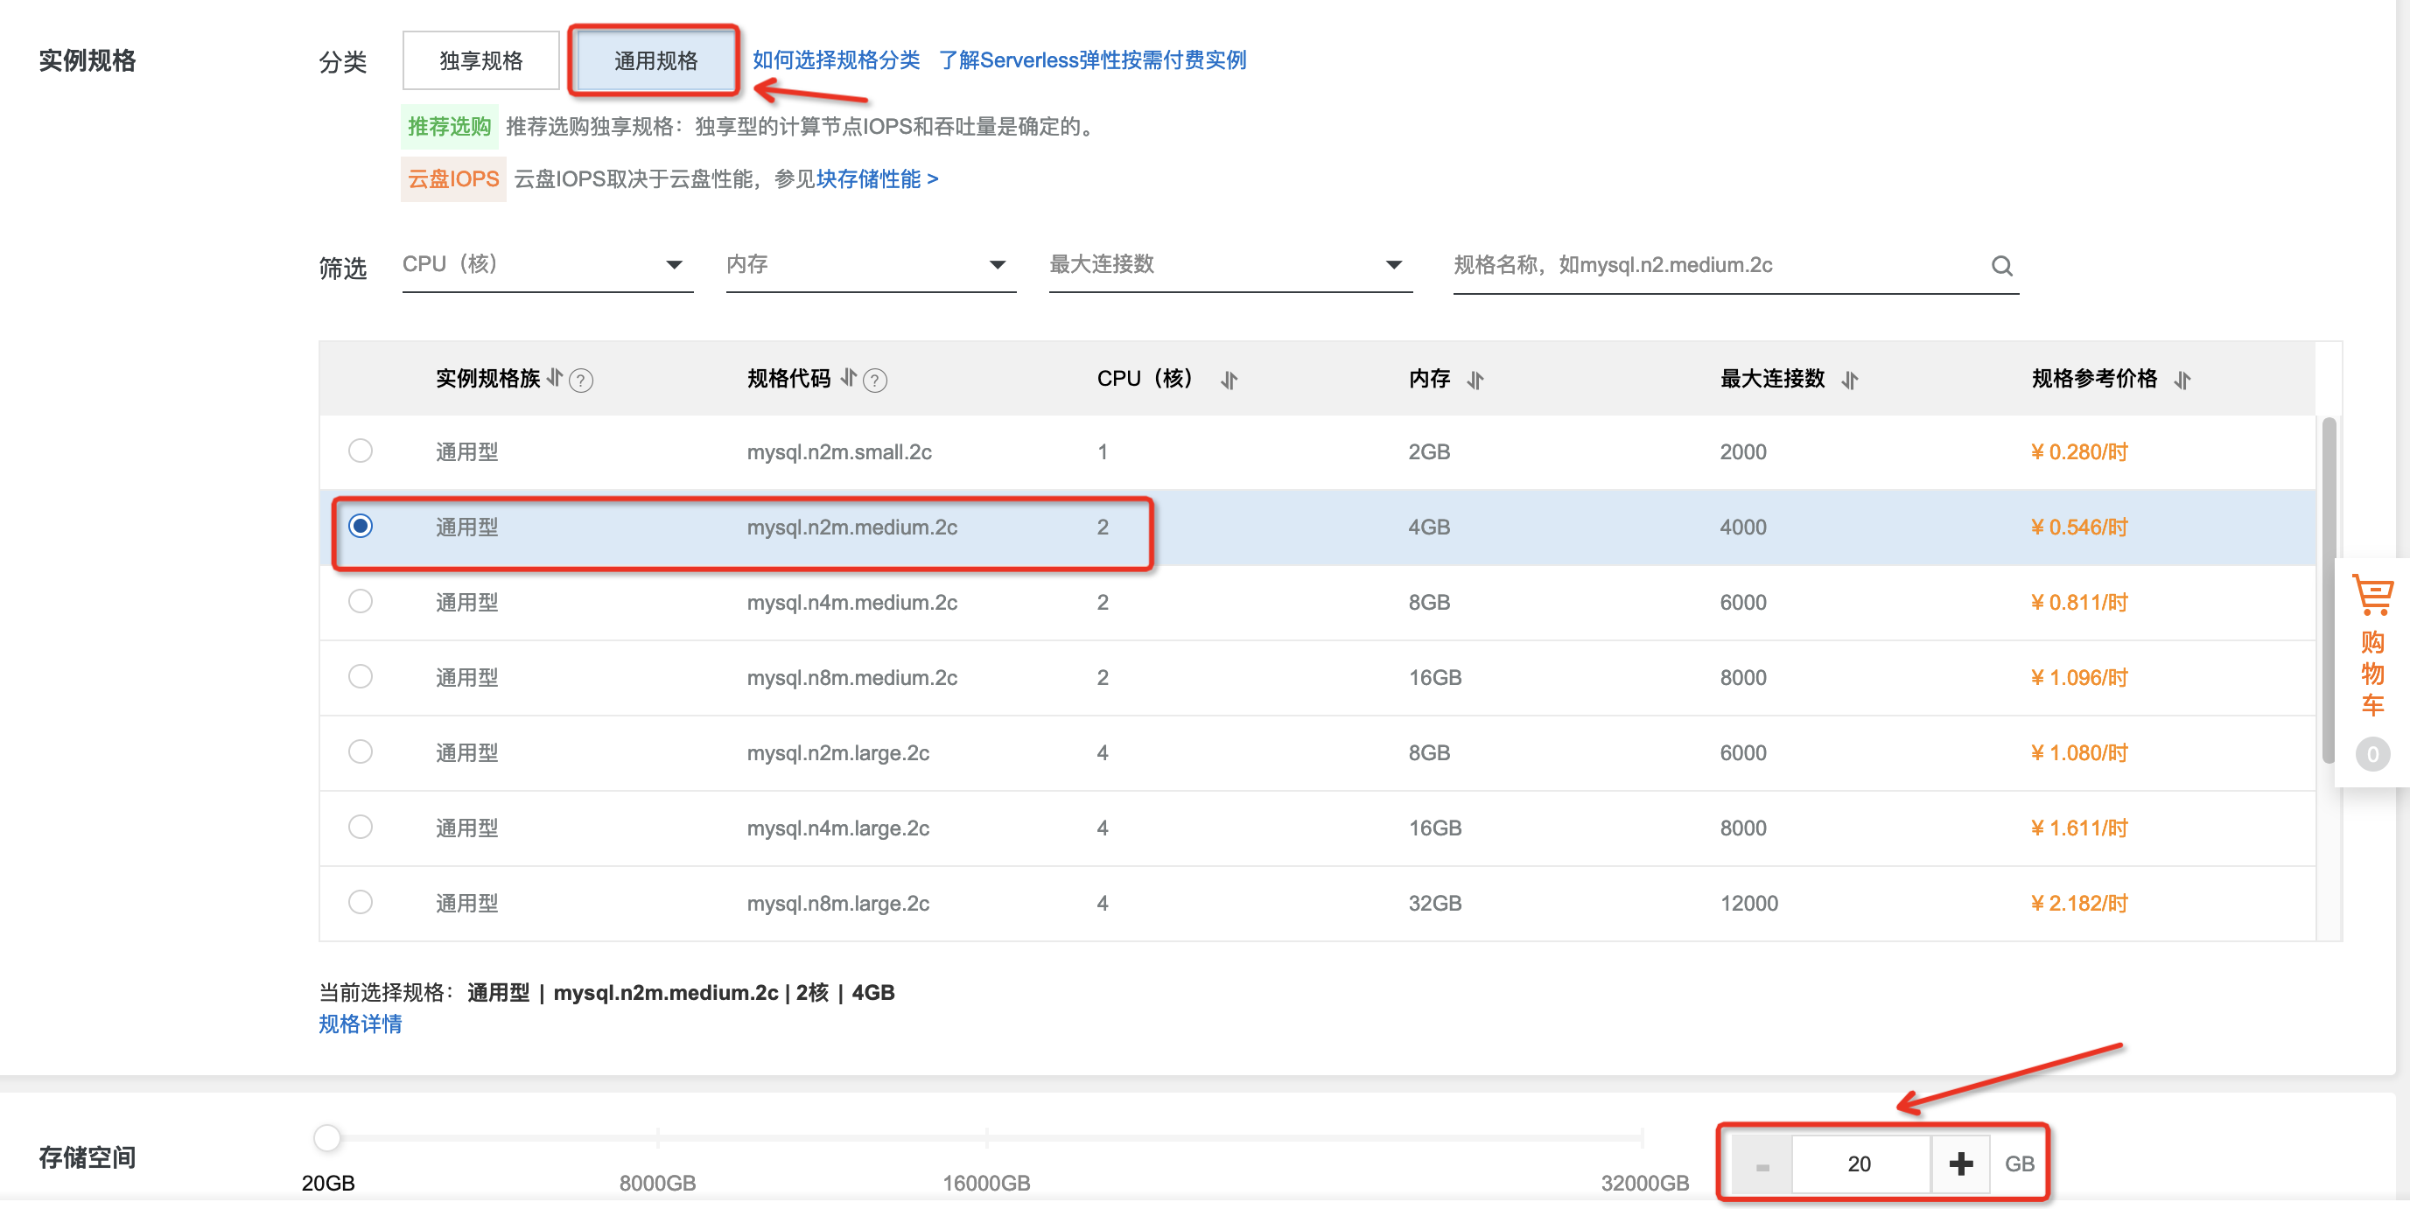Sort table by CPU（核） column
Viewport: 2410px width, 1209px height.
[x=1229, y=380]
